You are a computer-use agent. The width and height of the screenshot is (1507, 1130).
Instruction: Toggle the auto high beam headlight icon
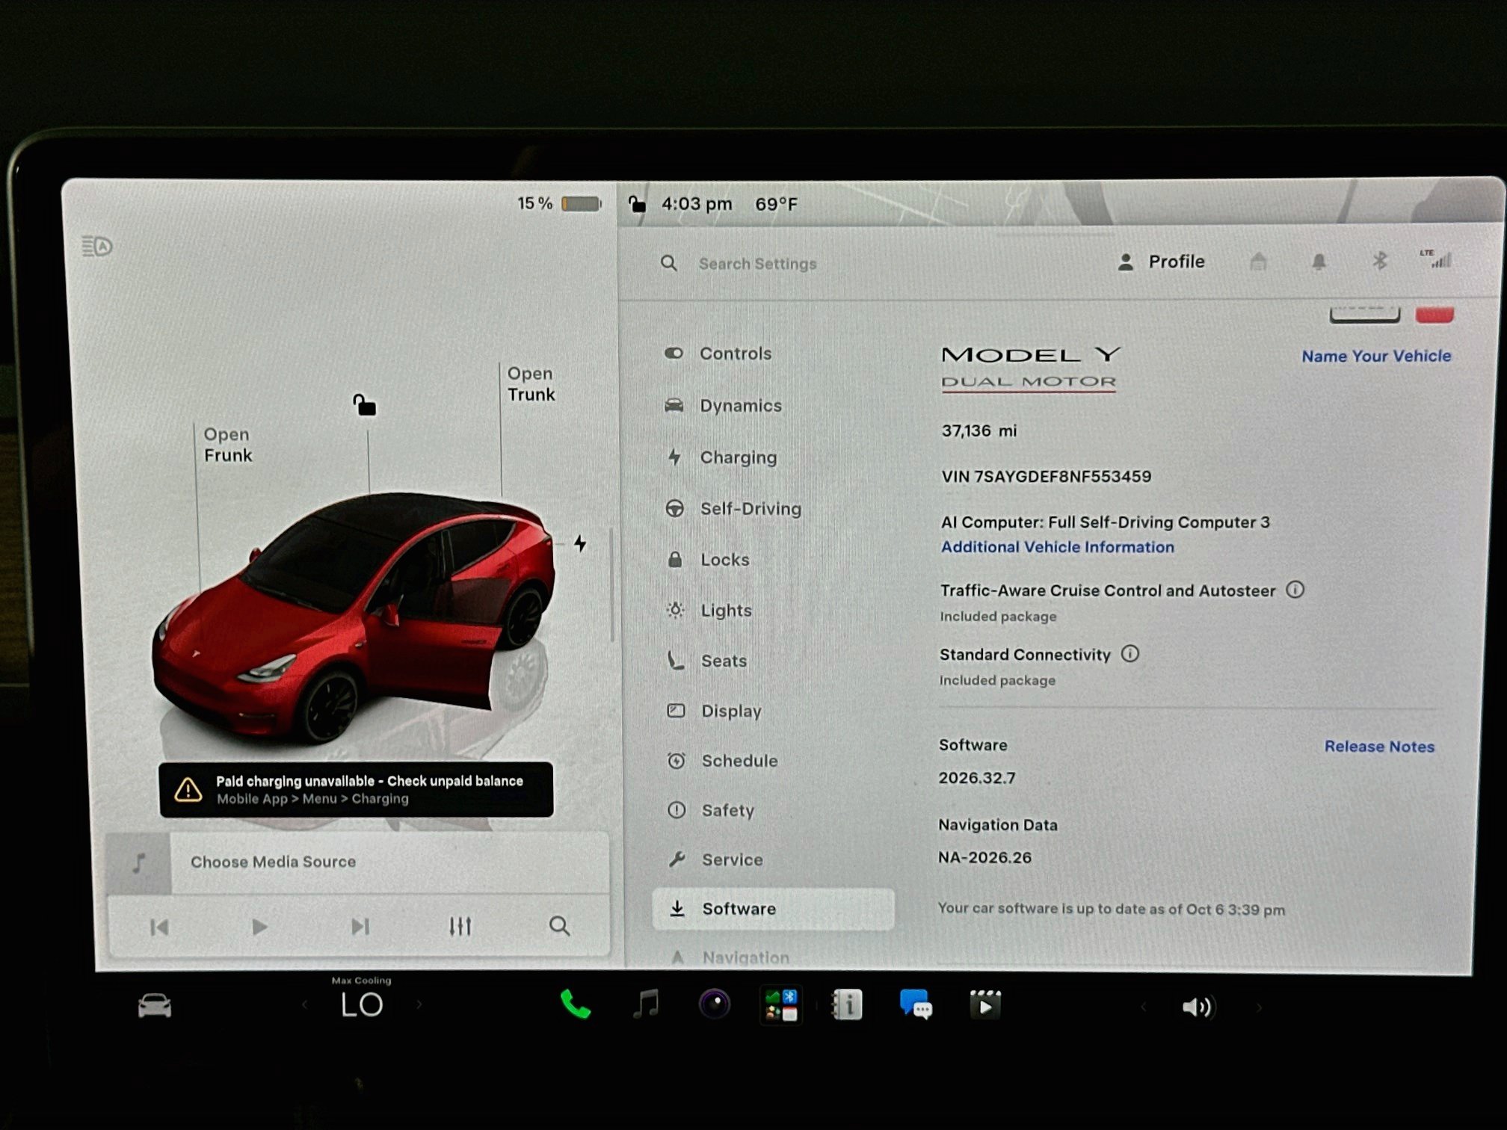(97, 246)
